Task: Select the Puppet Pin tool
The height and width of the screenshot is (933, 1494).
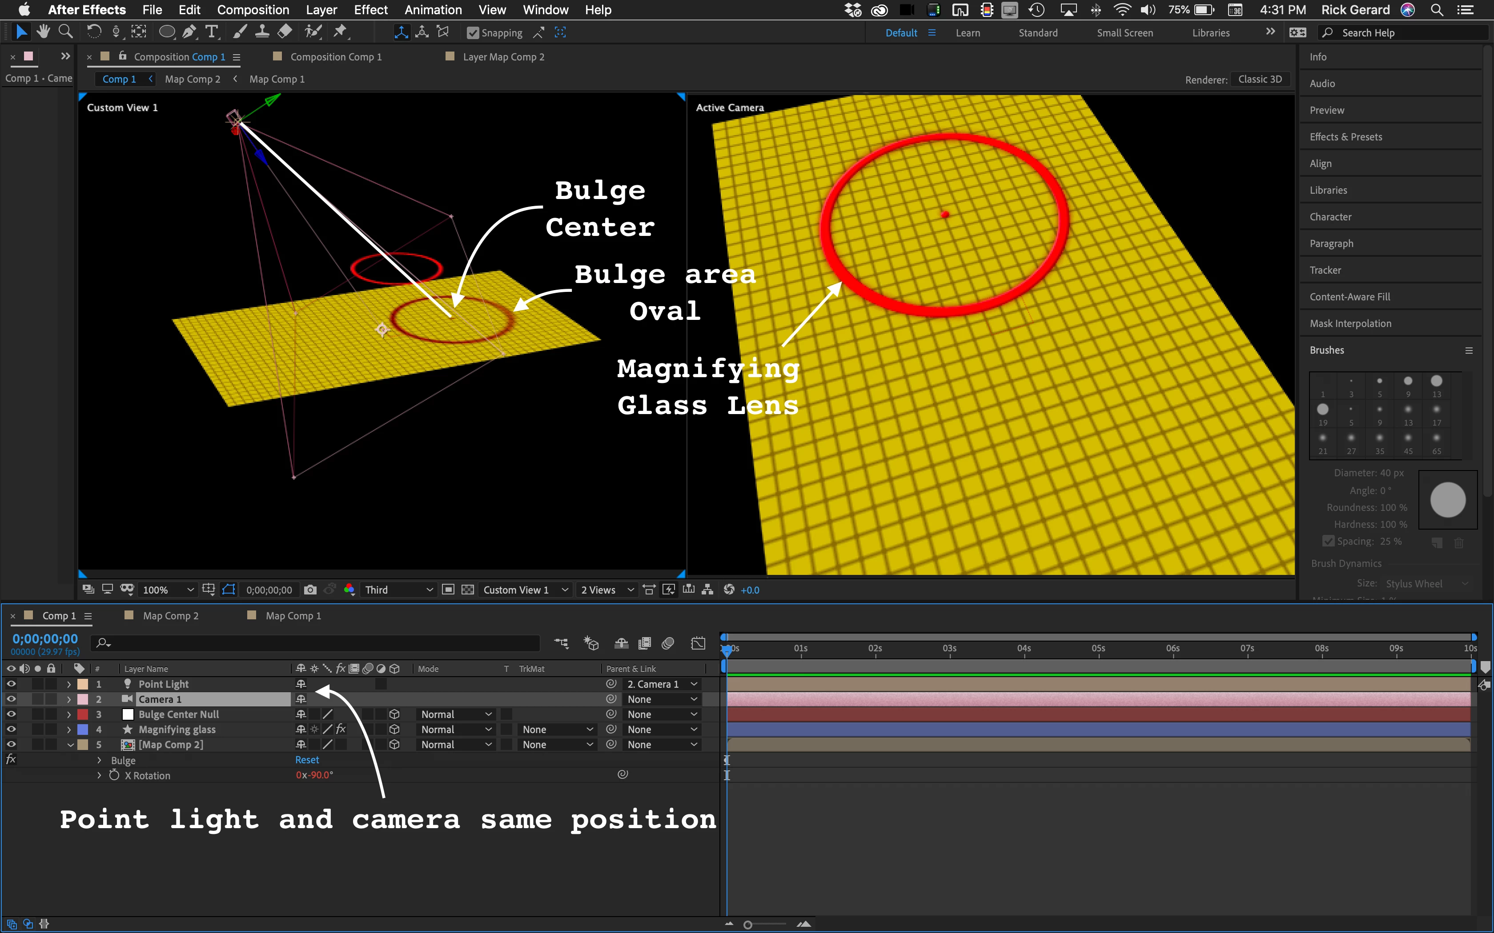Action: pyautogui.click(x=340, y=32)
